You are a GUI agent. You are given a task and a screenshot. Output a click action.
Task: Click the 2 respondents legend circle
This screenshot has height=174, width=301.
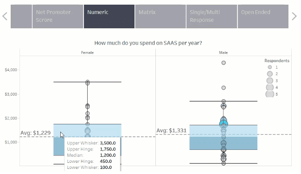pos(270,74)
